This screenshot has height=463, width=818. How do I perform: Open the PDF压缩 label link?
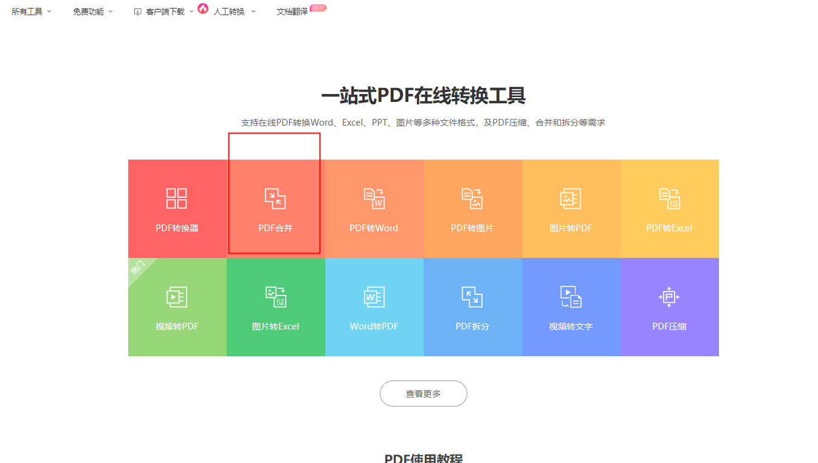point(669,326)
